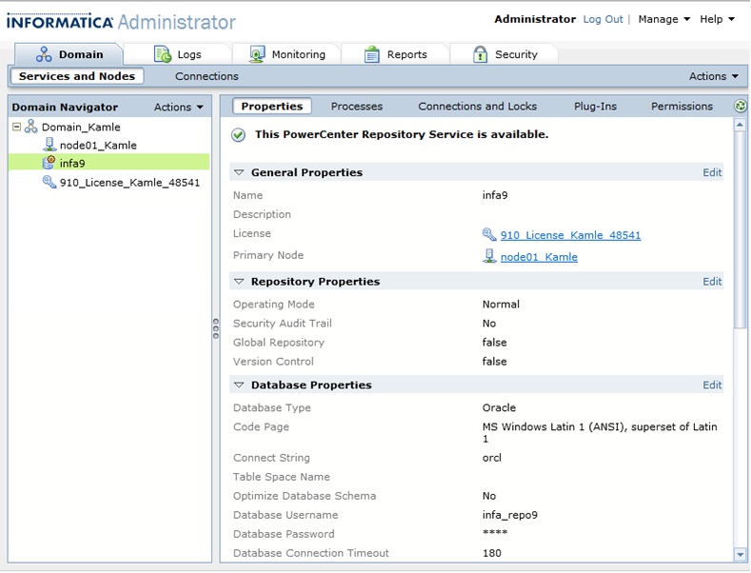The image size is (751, 573).
Task: Click the Log Out link
Action: 603,19
